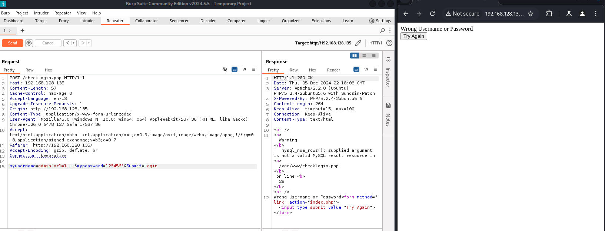605x231 pixels.
Task: Open Inspector panel icon in sidebar
Action: pos(388,59)
